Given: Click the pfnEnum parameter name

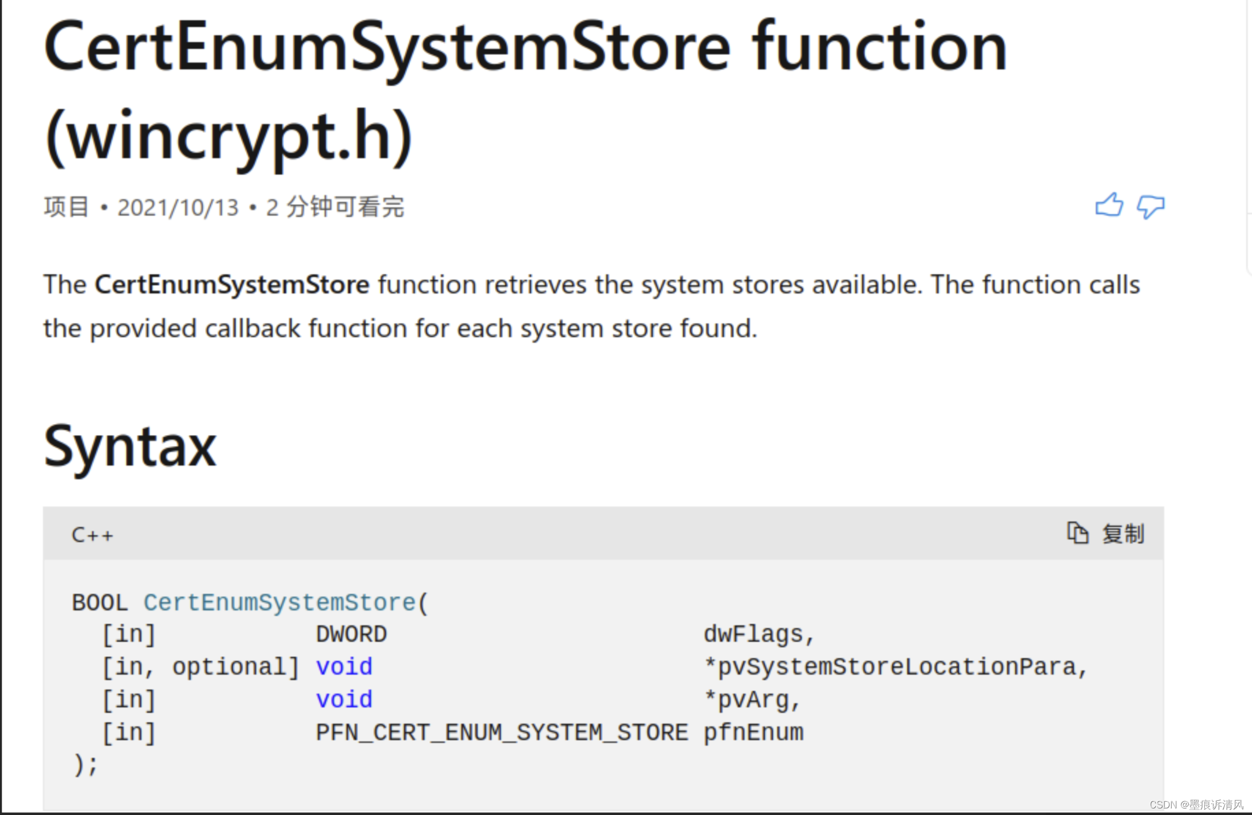Looking at the screenshot, I should click(753, 733).
